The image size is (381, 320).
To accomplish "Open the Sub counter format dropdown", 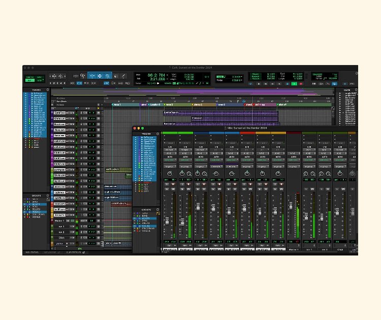I will pos(167,79).
